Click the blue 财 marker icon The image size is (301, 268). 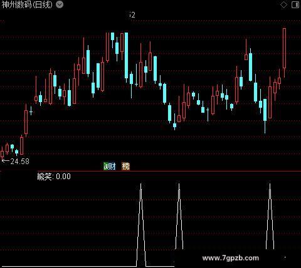click(x=112, y=167)
